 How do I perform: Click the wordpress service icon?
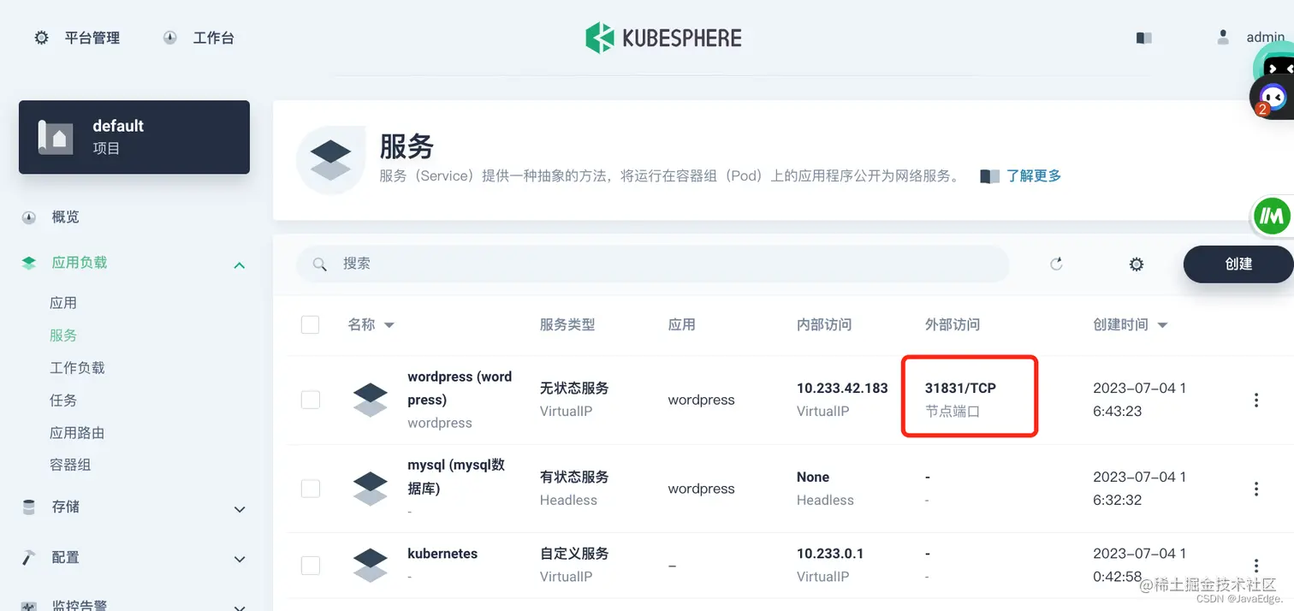coord(371,400)
